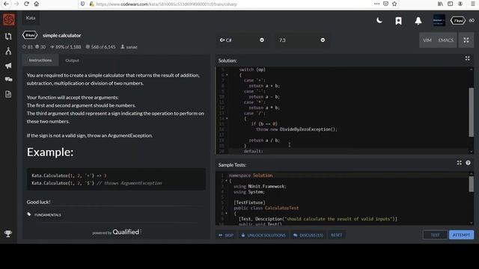The width and height of the screenshot is (479, 269).
Task: Click the Solution editor vertical scrollbar
Action: [x=471, y=112]
